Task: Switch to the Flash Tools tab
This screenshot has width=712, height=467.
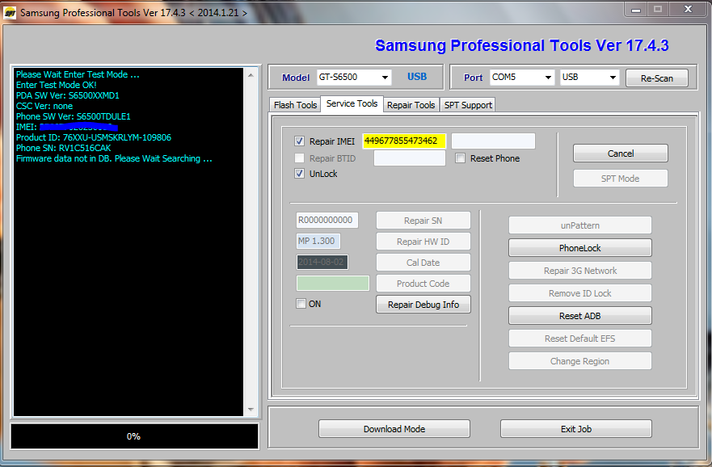Action: (x=295, y=105)
